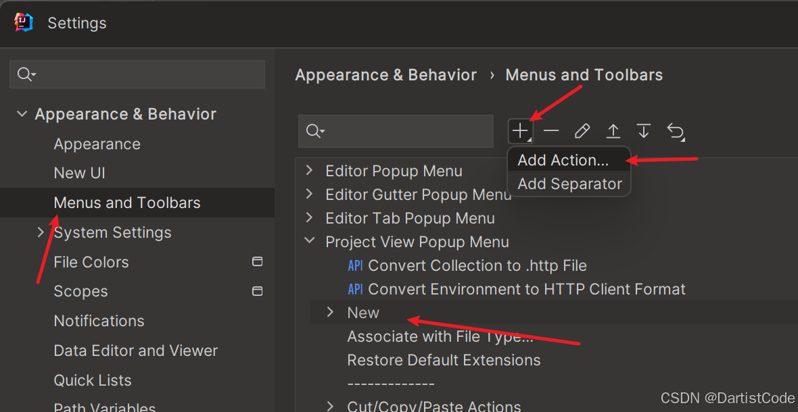
Task: Expand the Editor Popup Menu node
Action: [310, 171]
